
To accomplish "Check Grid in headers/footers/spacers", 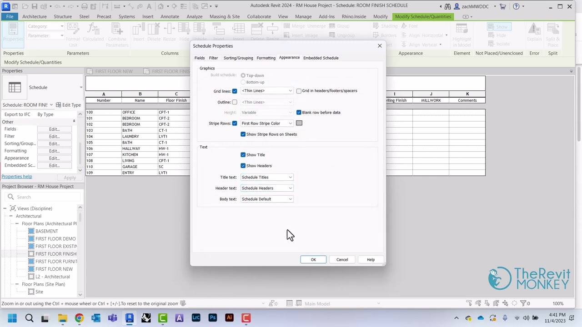I will 299,91.
